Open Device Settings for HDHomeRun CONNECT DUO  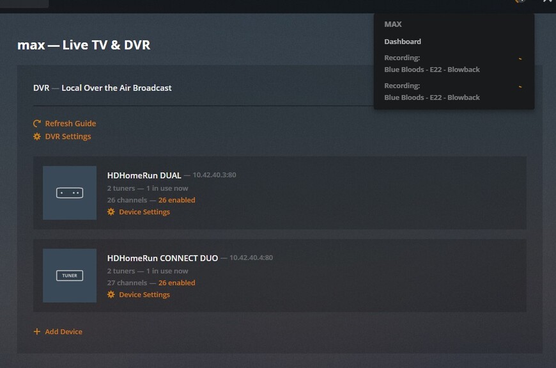point(144,294)
